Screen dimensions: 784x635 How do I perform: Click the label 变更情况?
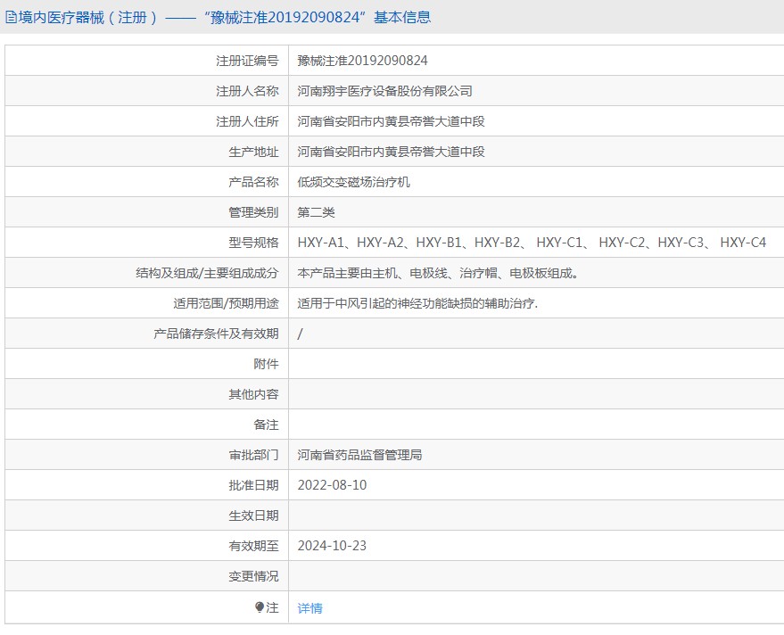point(253,576)
